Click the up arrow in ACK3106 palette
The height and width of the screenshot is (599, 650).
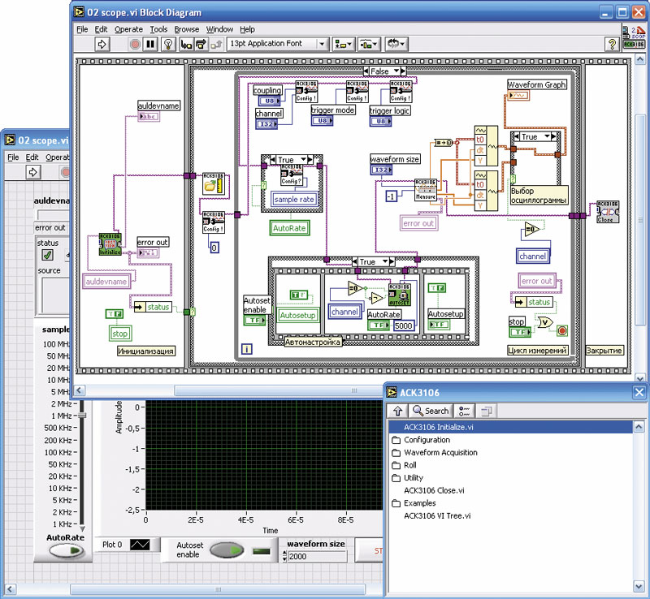pos(398,411)
